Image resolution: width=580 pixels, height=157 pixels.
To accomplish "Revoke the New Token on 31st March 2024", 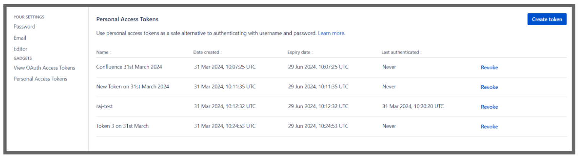I will pyautogui.click(x=489, y=87).
